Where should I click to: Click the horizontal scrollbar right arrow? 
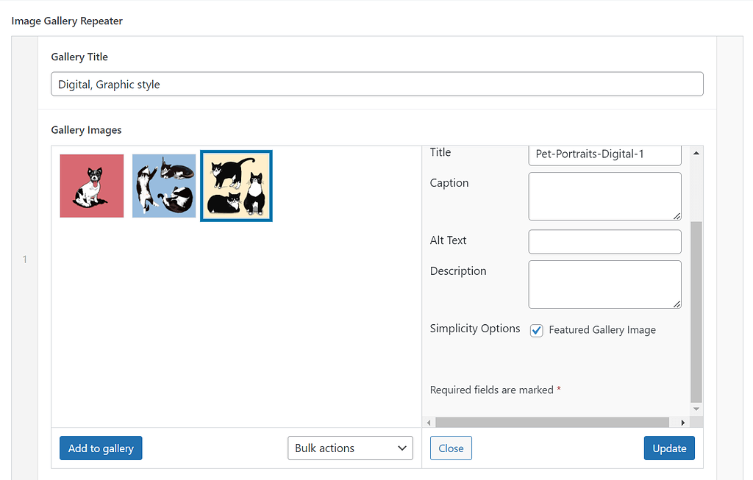(x=683, y=423)
